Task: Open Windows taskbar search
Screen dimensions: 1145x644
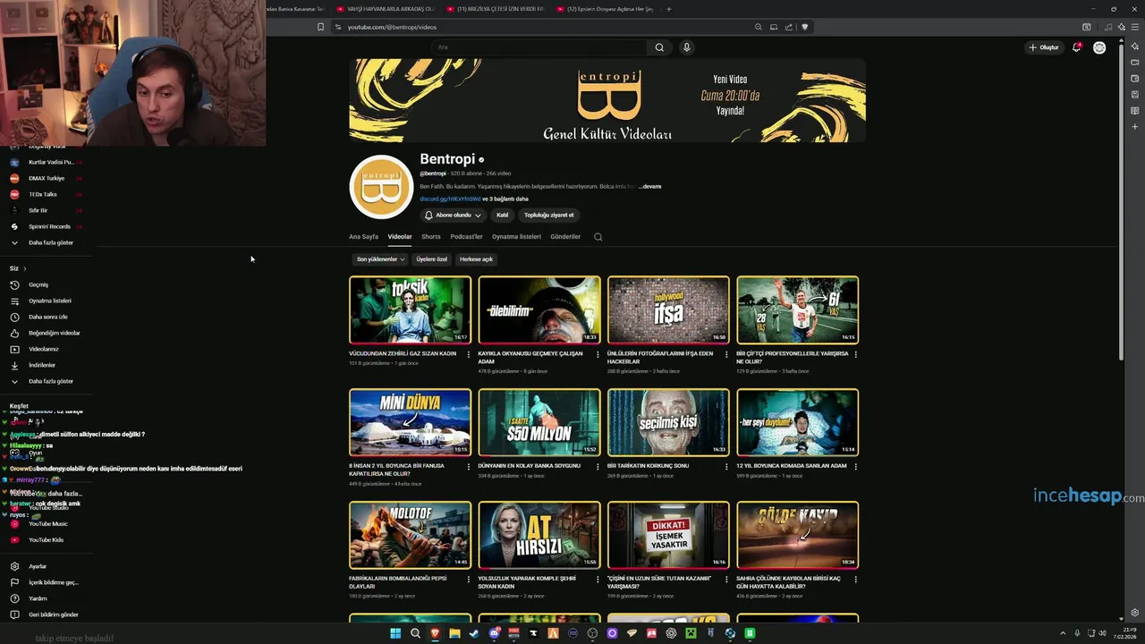Action: tap(415, 633)
